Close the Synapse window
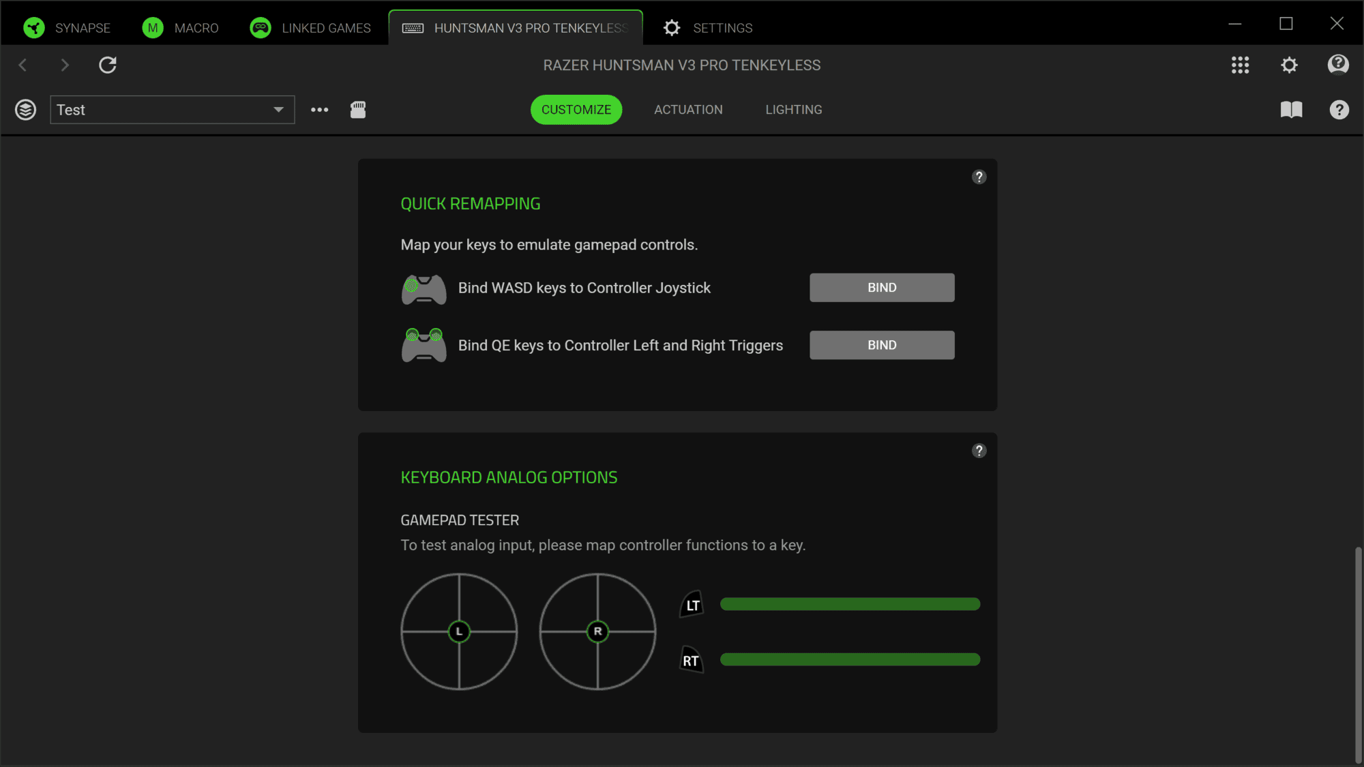Viewport: 1364px width, 767px height. [1337, 24]
